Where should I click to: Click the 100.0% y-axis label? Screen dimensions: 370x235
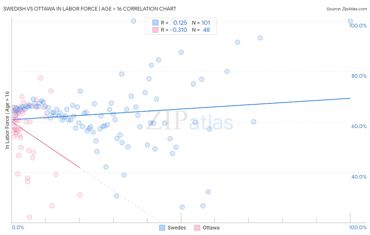click(x=358, y=26)
